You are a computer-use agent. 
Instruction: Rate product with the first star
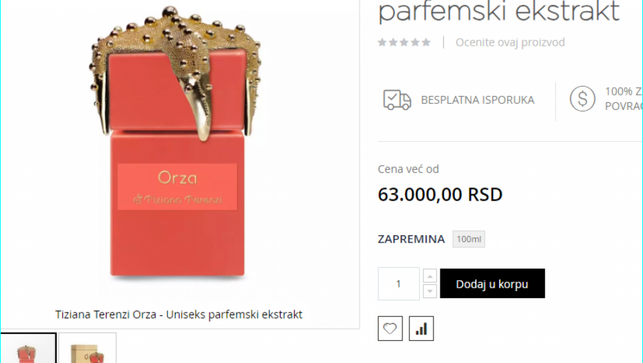point(382,42)
